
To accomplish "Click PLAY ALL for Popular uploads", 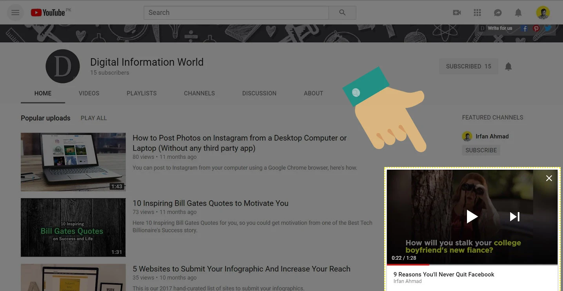I will 93,118.
